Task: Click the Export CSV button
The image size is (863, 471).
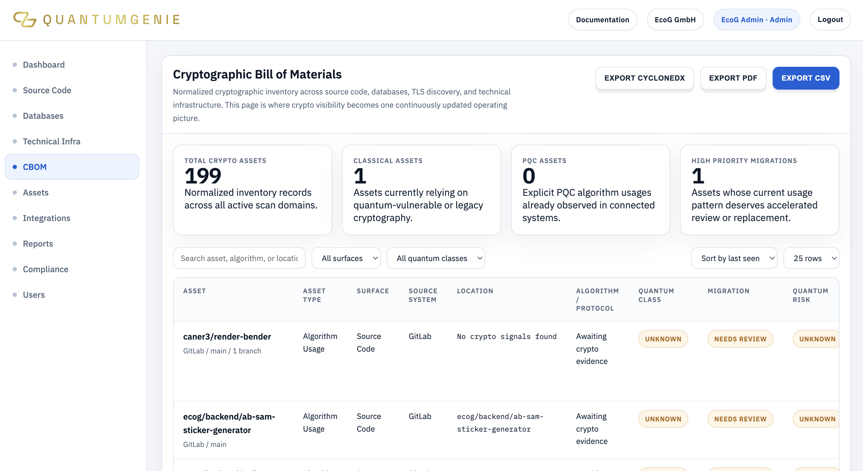Action: point(806,78)
